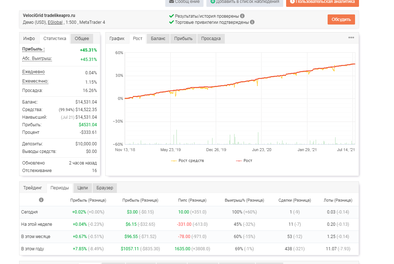Image resolution: width=394 pixels, height=264 pixels.
Task: Click the info icon in the periods table header
Action: (x=41, y=200)
